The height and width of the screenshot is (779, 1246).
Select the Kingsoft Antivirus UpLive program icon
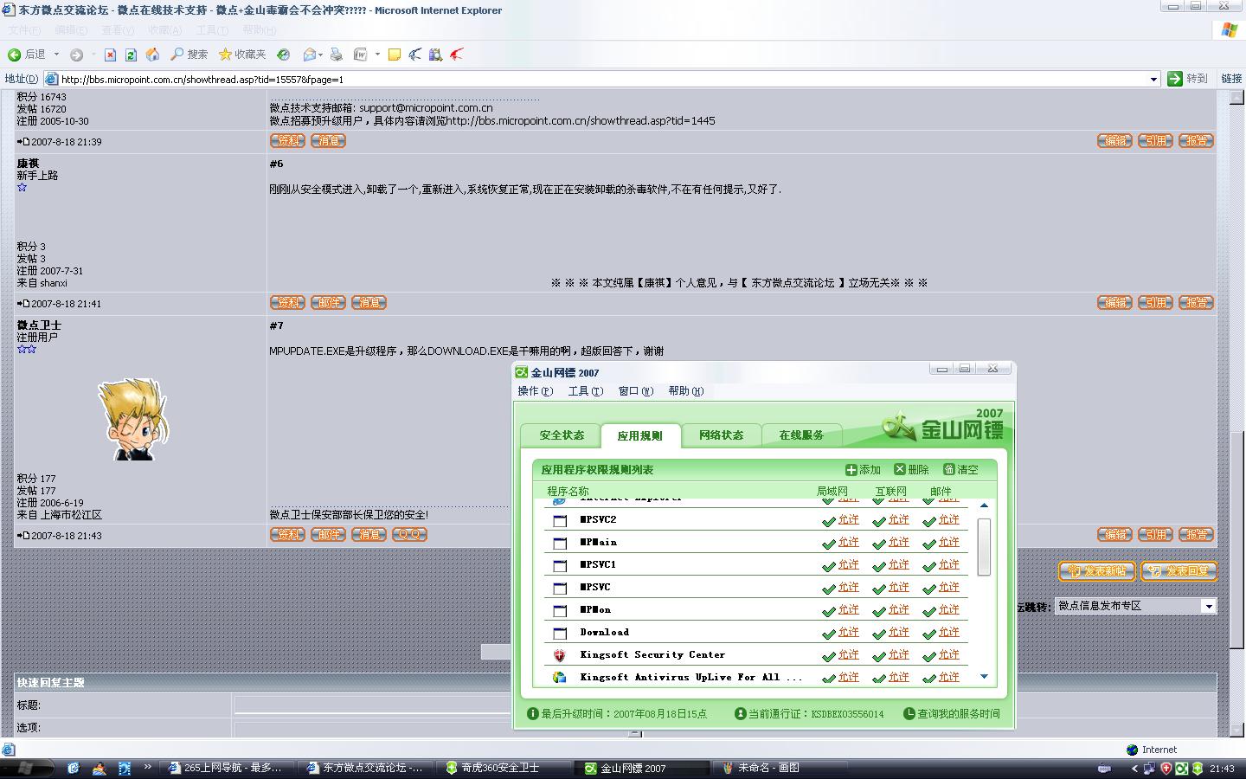click(560, 678)
